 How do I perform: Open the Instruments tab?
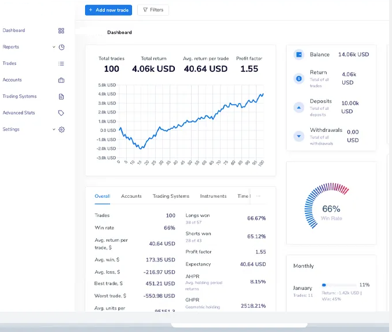[x=213, y=196]
